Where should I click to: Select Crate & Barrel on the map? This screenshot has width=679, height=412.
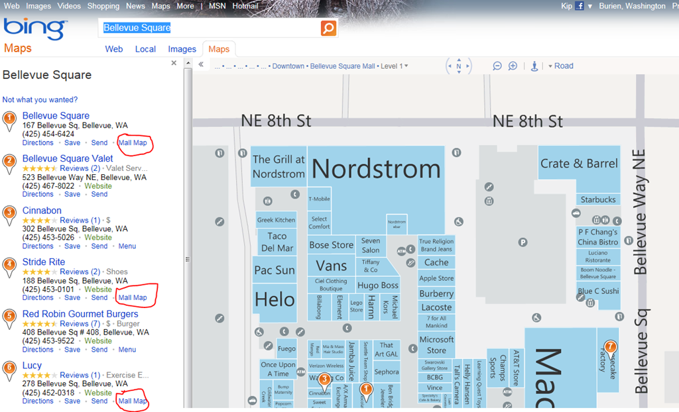point(579,164)
